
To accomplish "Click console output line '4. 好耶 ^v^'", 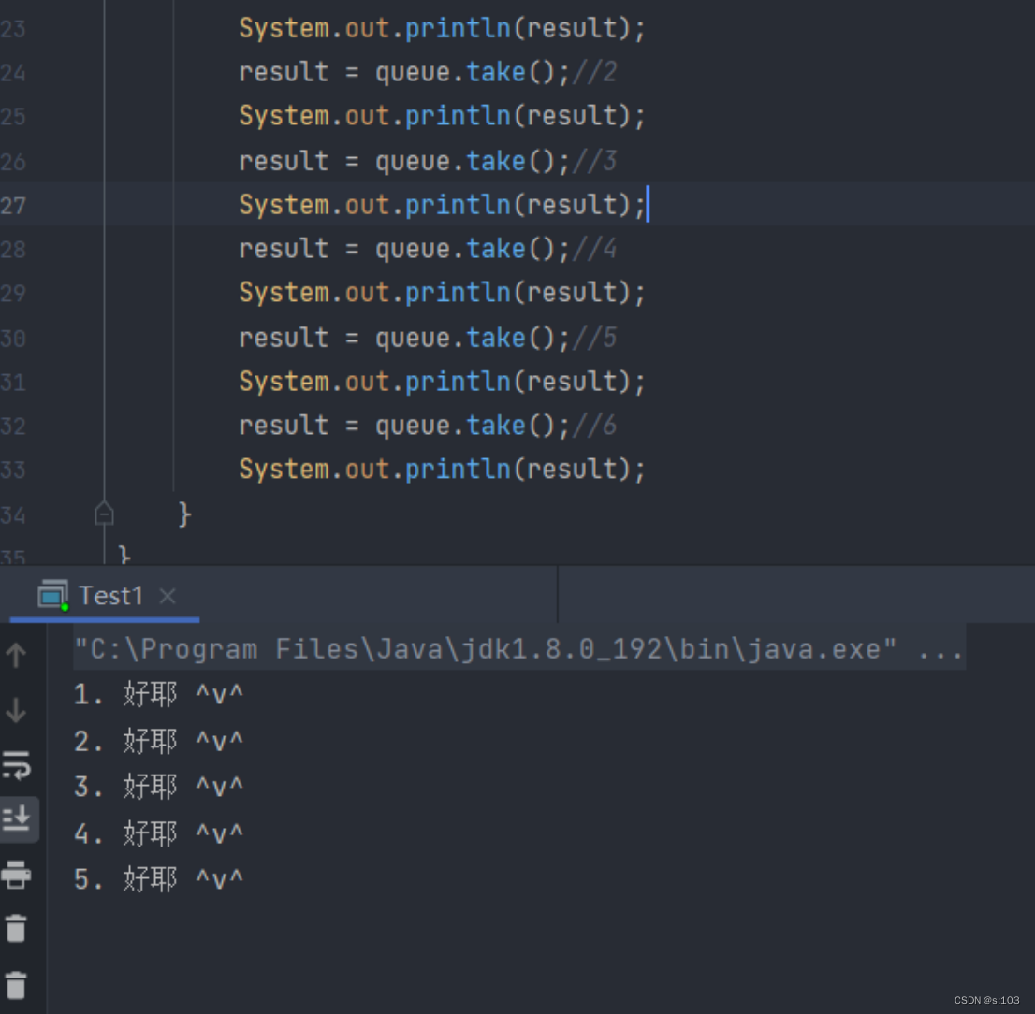I will pyautogui.click(x=158, y=833).
